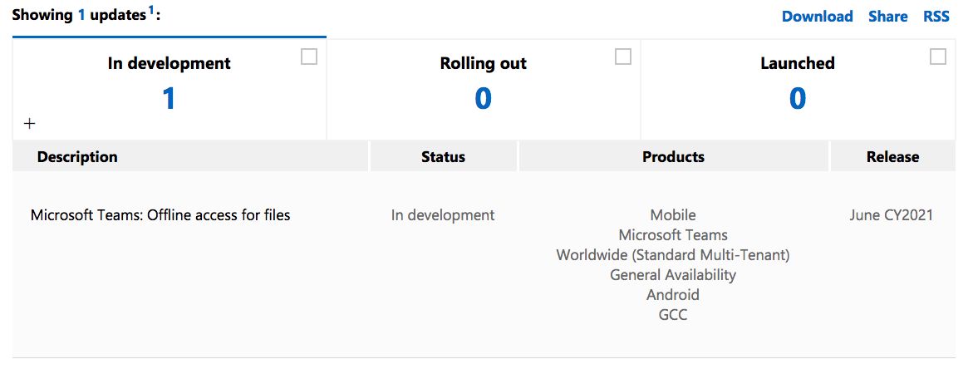Open the RSS feed link
Screen dimensions: 968x369
(x=936, y=16)
